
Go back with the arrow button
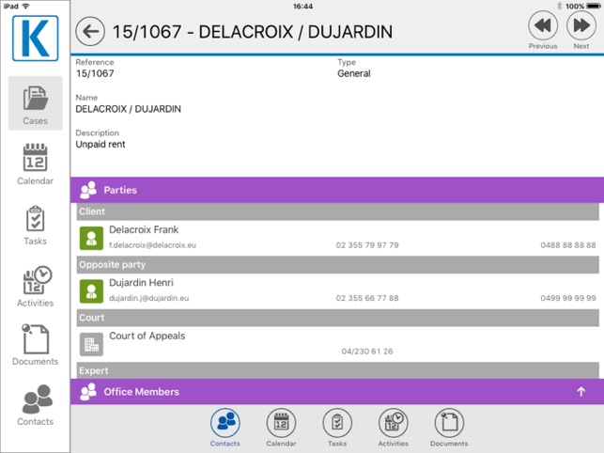coord(90,32)
